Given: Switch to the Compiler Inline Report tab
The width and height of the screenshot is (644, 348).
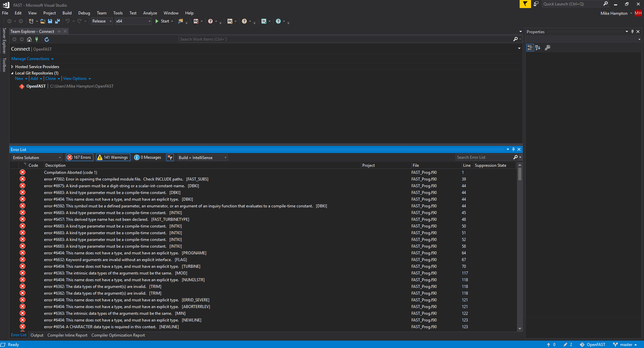Looking at the screenshot, I should pyautogui.click(x=67, y=335).
